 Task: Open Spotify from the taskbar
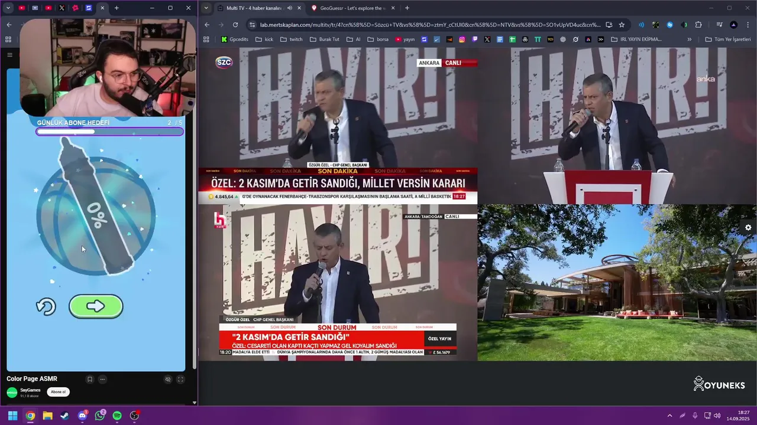click(117, 416)
